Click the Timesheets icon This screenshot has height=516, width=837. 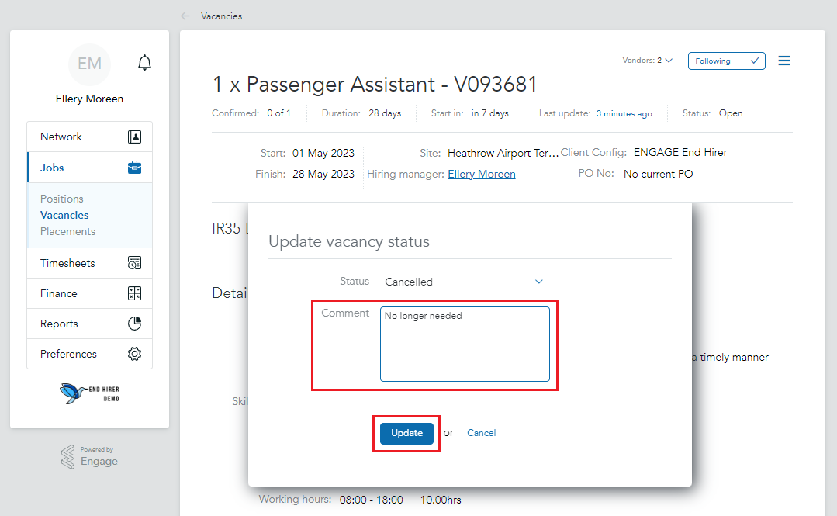(x=134, y=263)
